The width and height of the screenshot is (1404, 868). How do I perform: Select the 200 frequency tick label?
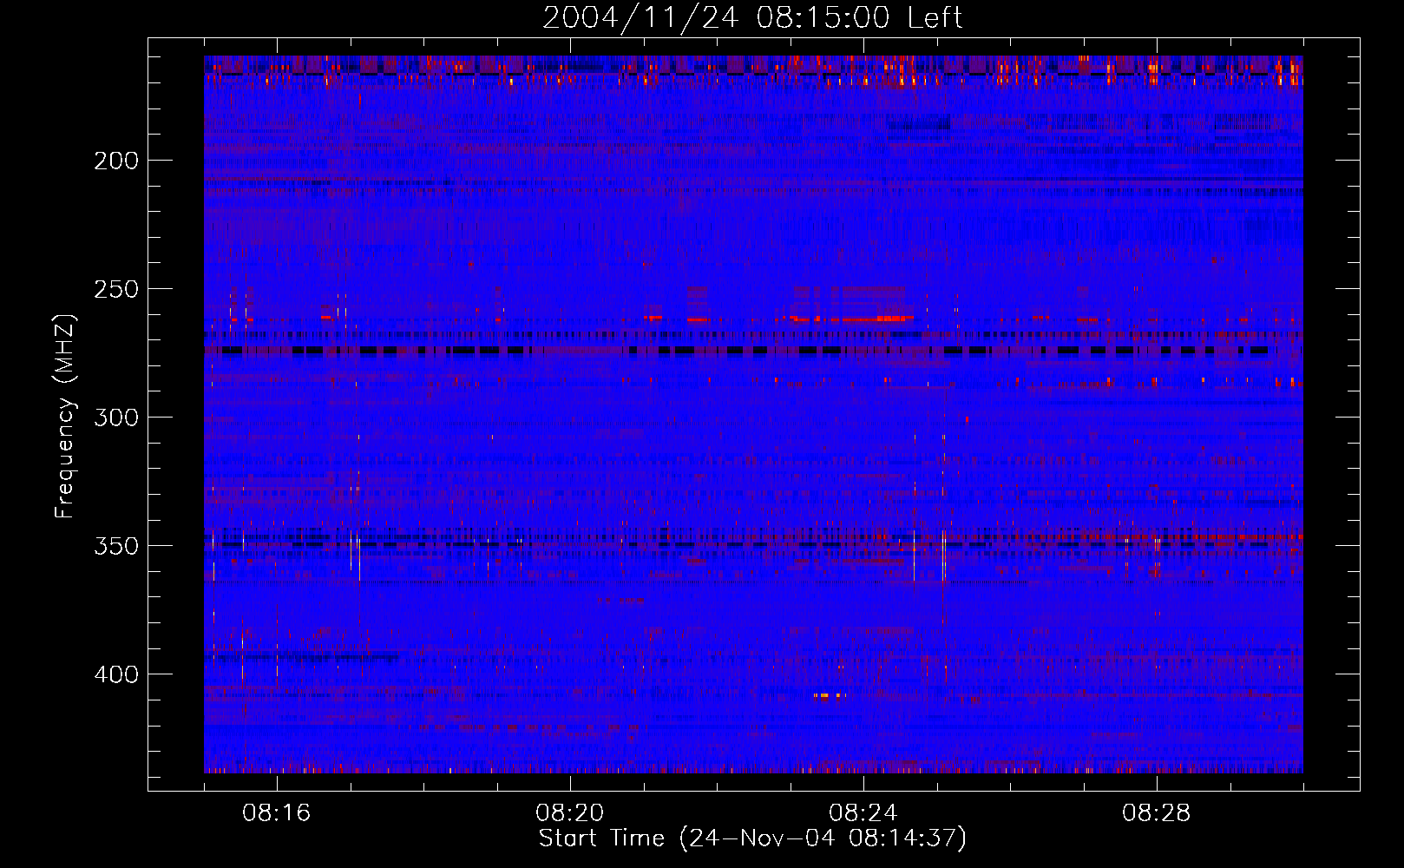115,160
